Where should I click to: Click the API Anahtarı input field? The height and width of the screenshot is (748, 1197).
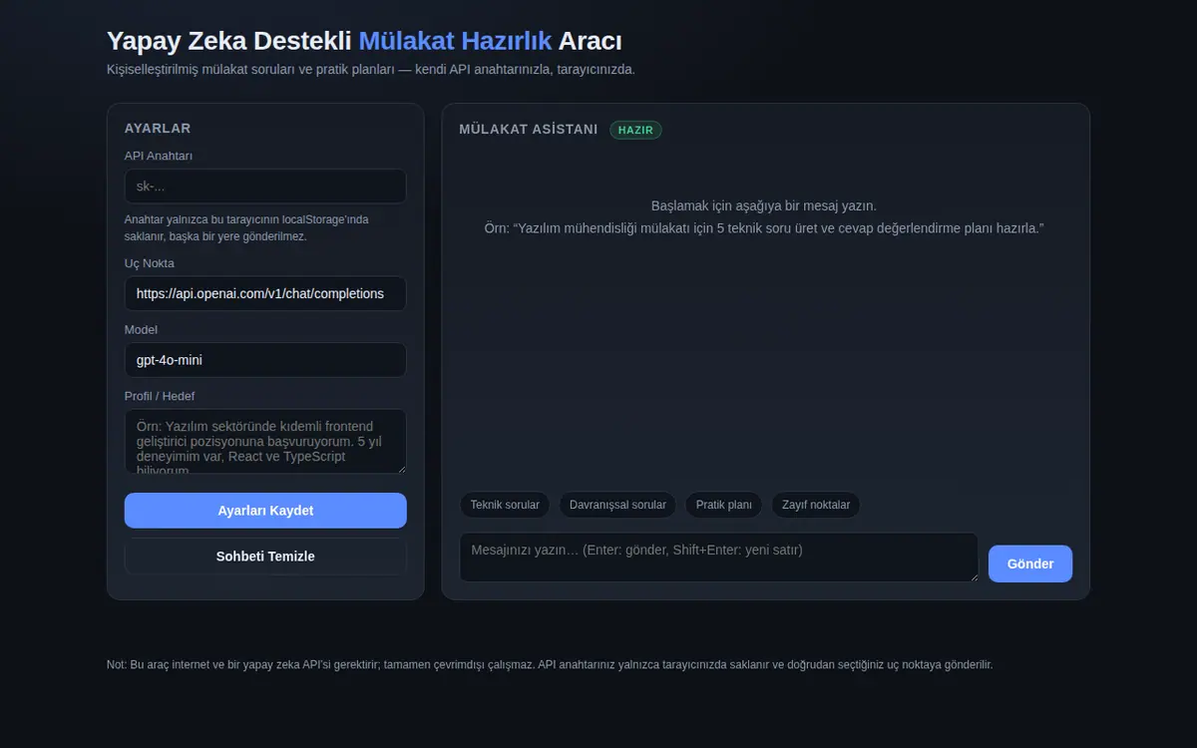265,187
